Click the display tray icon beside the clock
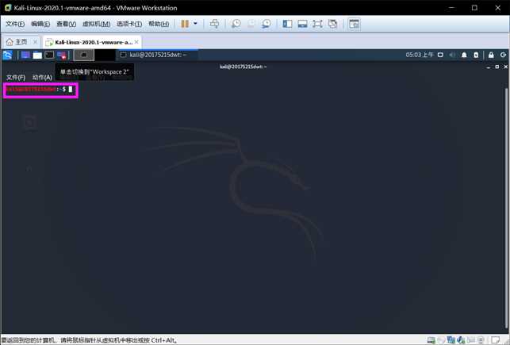510x345 pixels. tap(440, 55)
